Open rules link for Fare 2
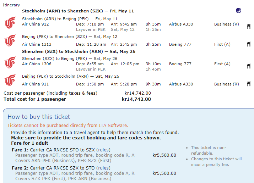This screenshot has height=183, width=254. tap(103, 168)
